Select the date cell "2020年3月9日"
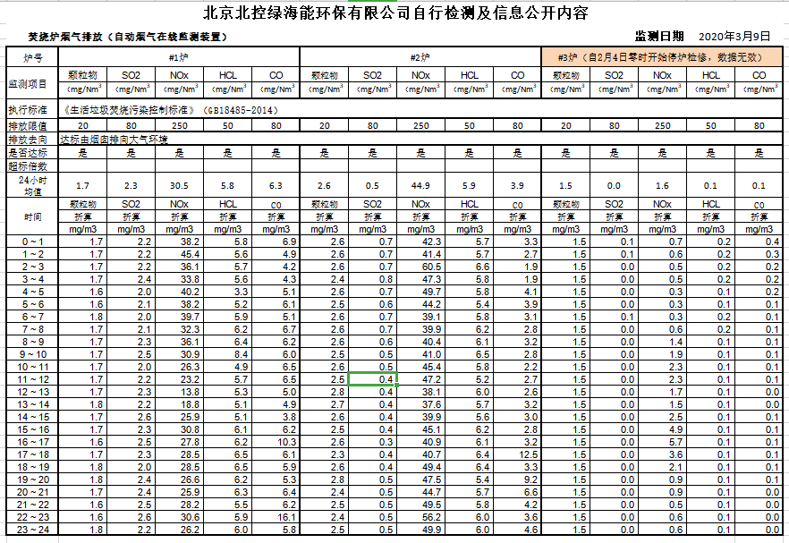This screenshot has height=543, width=789. pos(734,37)
